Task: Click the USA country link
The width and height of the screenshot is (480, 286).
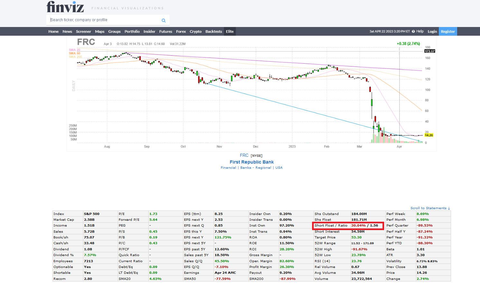Action: tap(279, 168)
